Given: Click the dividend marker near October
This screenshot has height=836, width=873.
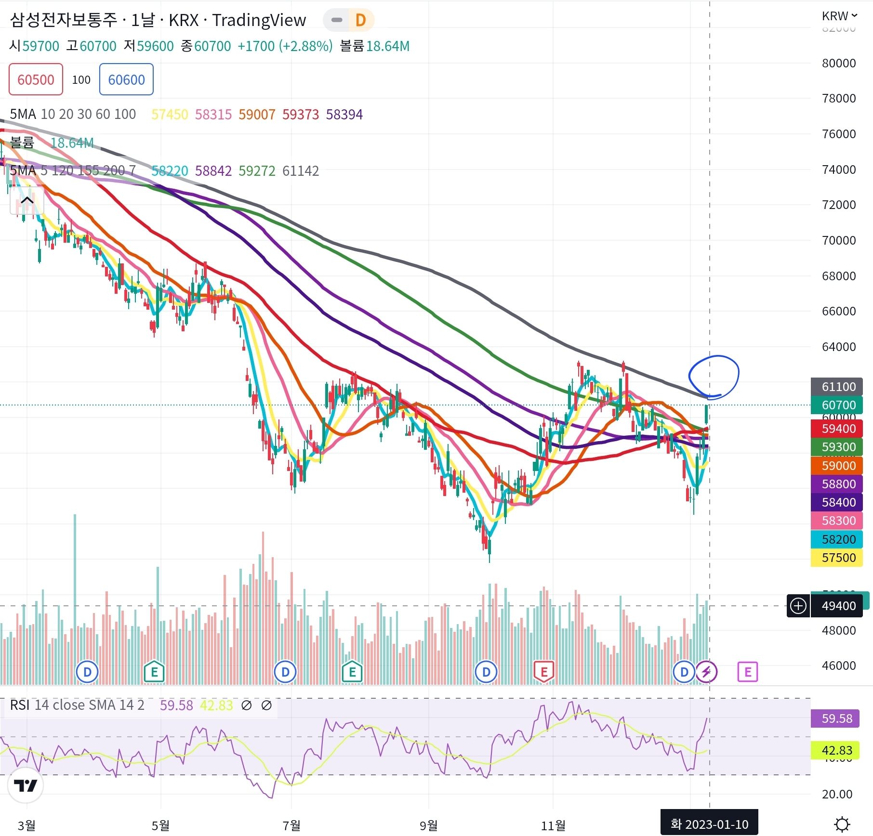Looking at the screenshot, I should pos(486,672).
